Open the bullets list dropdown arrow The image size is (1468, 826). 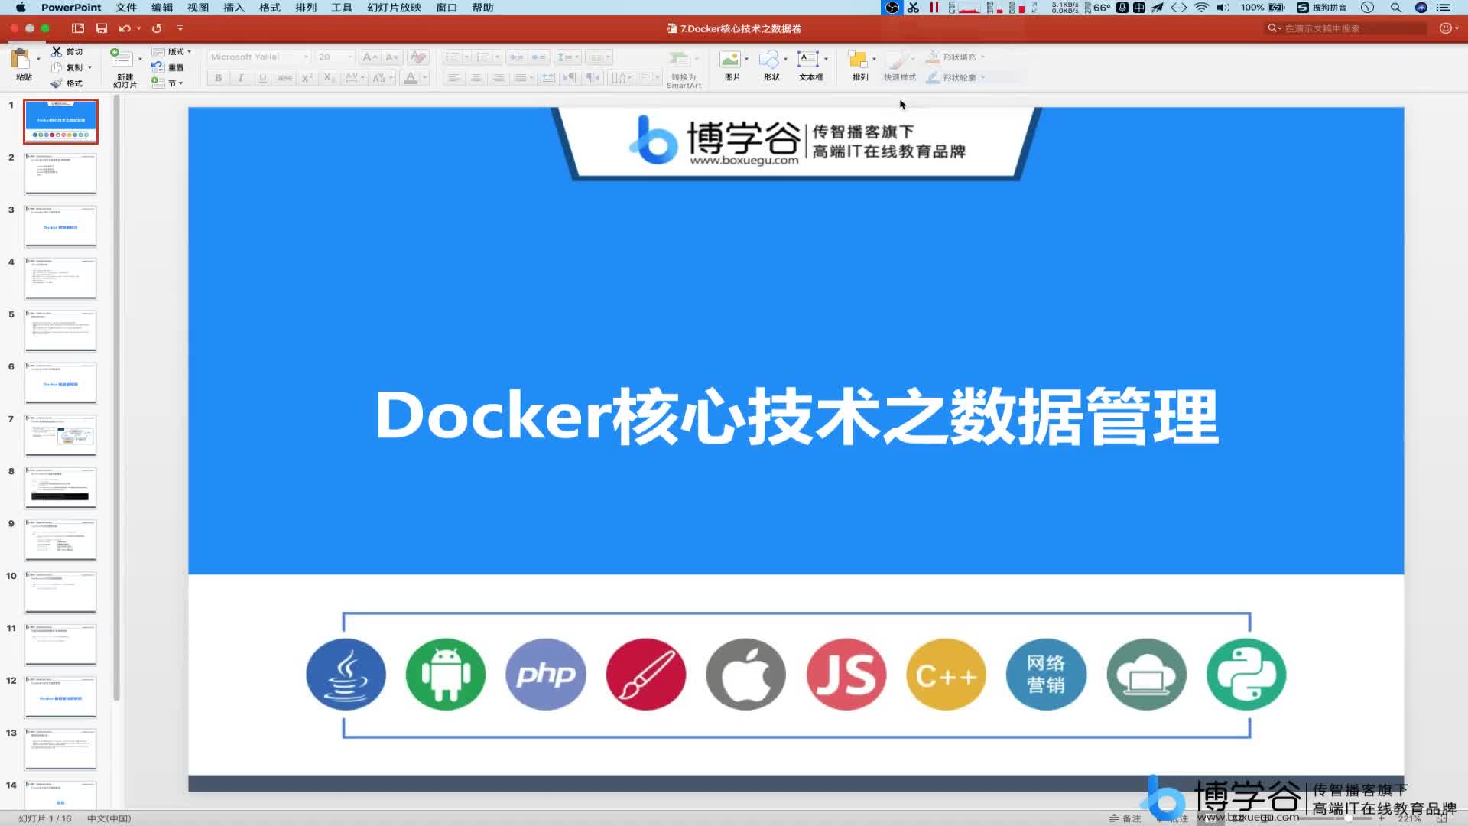(x=466, y=57)
